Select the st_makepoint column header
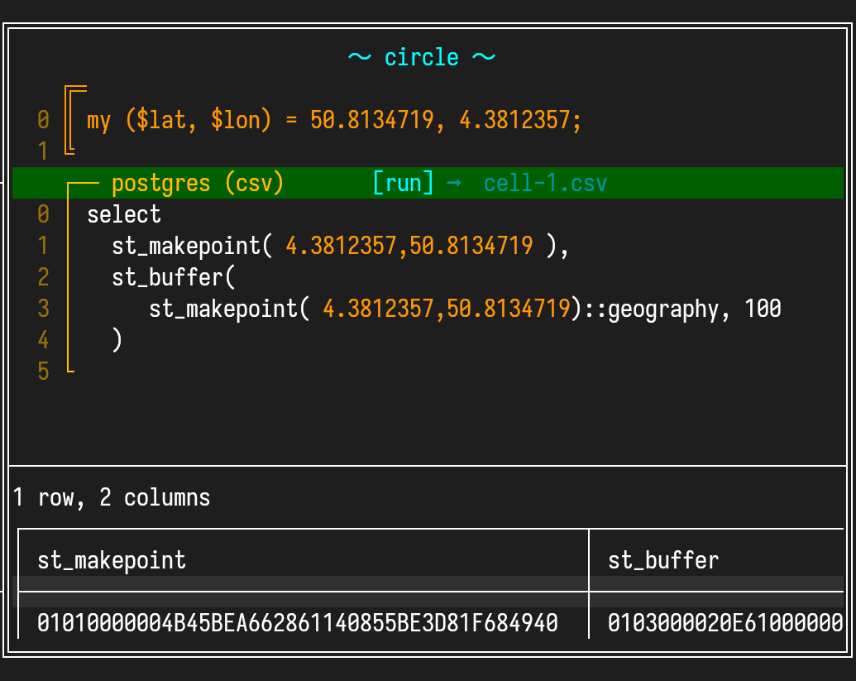The image size is (856, 681). pos(112,560)
